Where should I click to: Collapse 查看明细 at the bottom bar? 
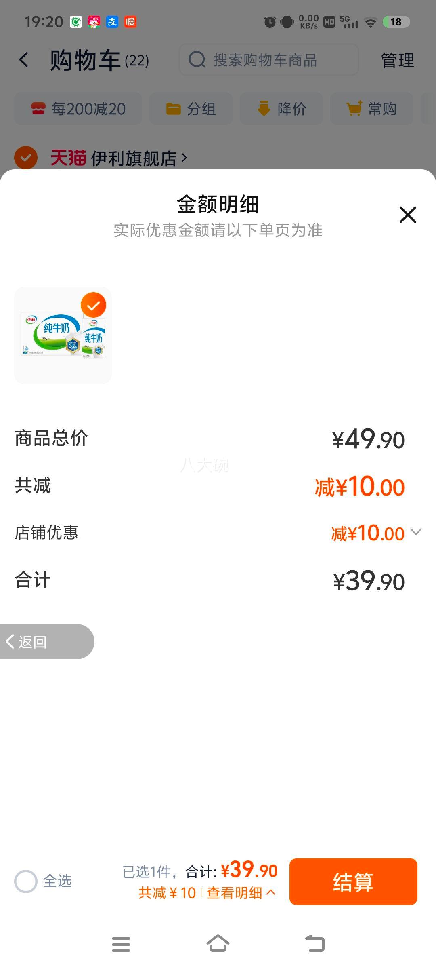[241, 893]
